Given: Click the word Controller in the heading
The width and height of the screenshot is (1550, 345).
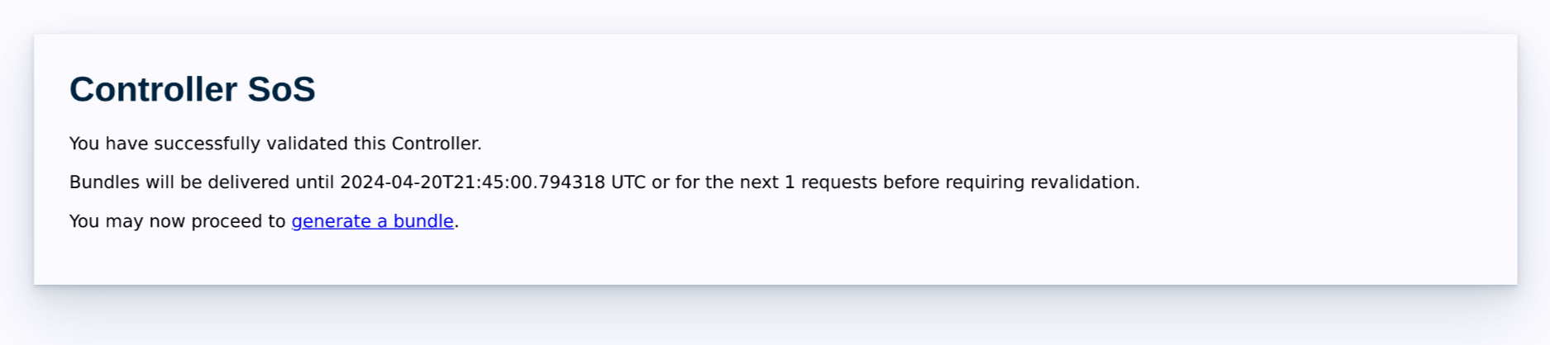Looking at the screenshot, I should (153, 89).
